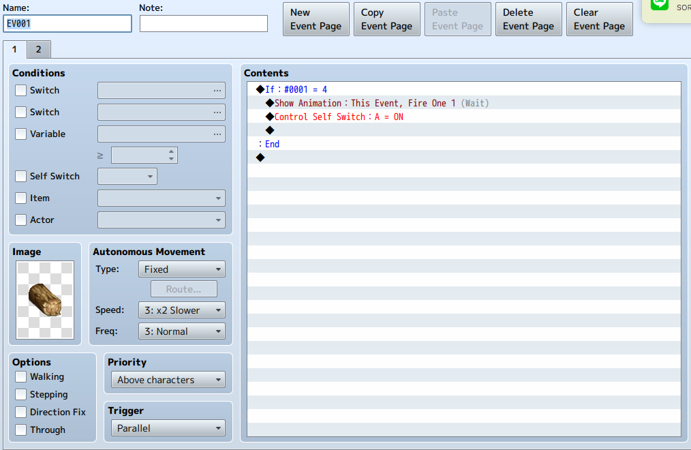Select the 'If : #0001 = 4' command line
691x450 pixels.
[x=464, y=89]
